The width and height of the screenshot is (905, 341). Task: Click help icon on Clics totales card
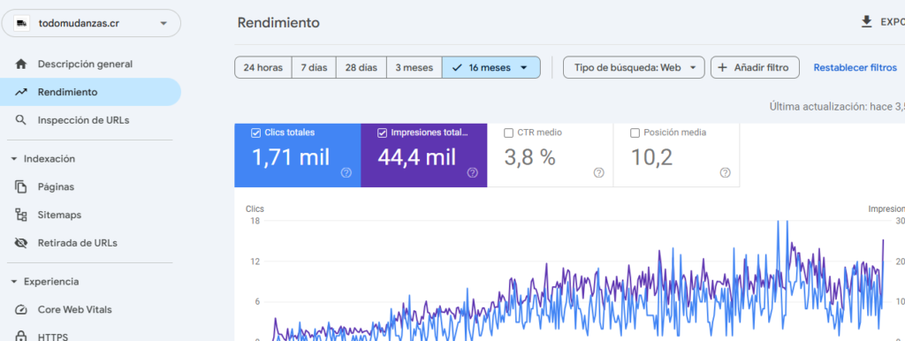click(x=346, y=172)
